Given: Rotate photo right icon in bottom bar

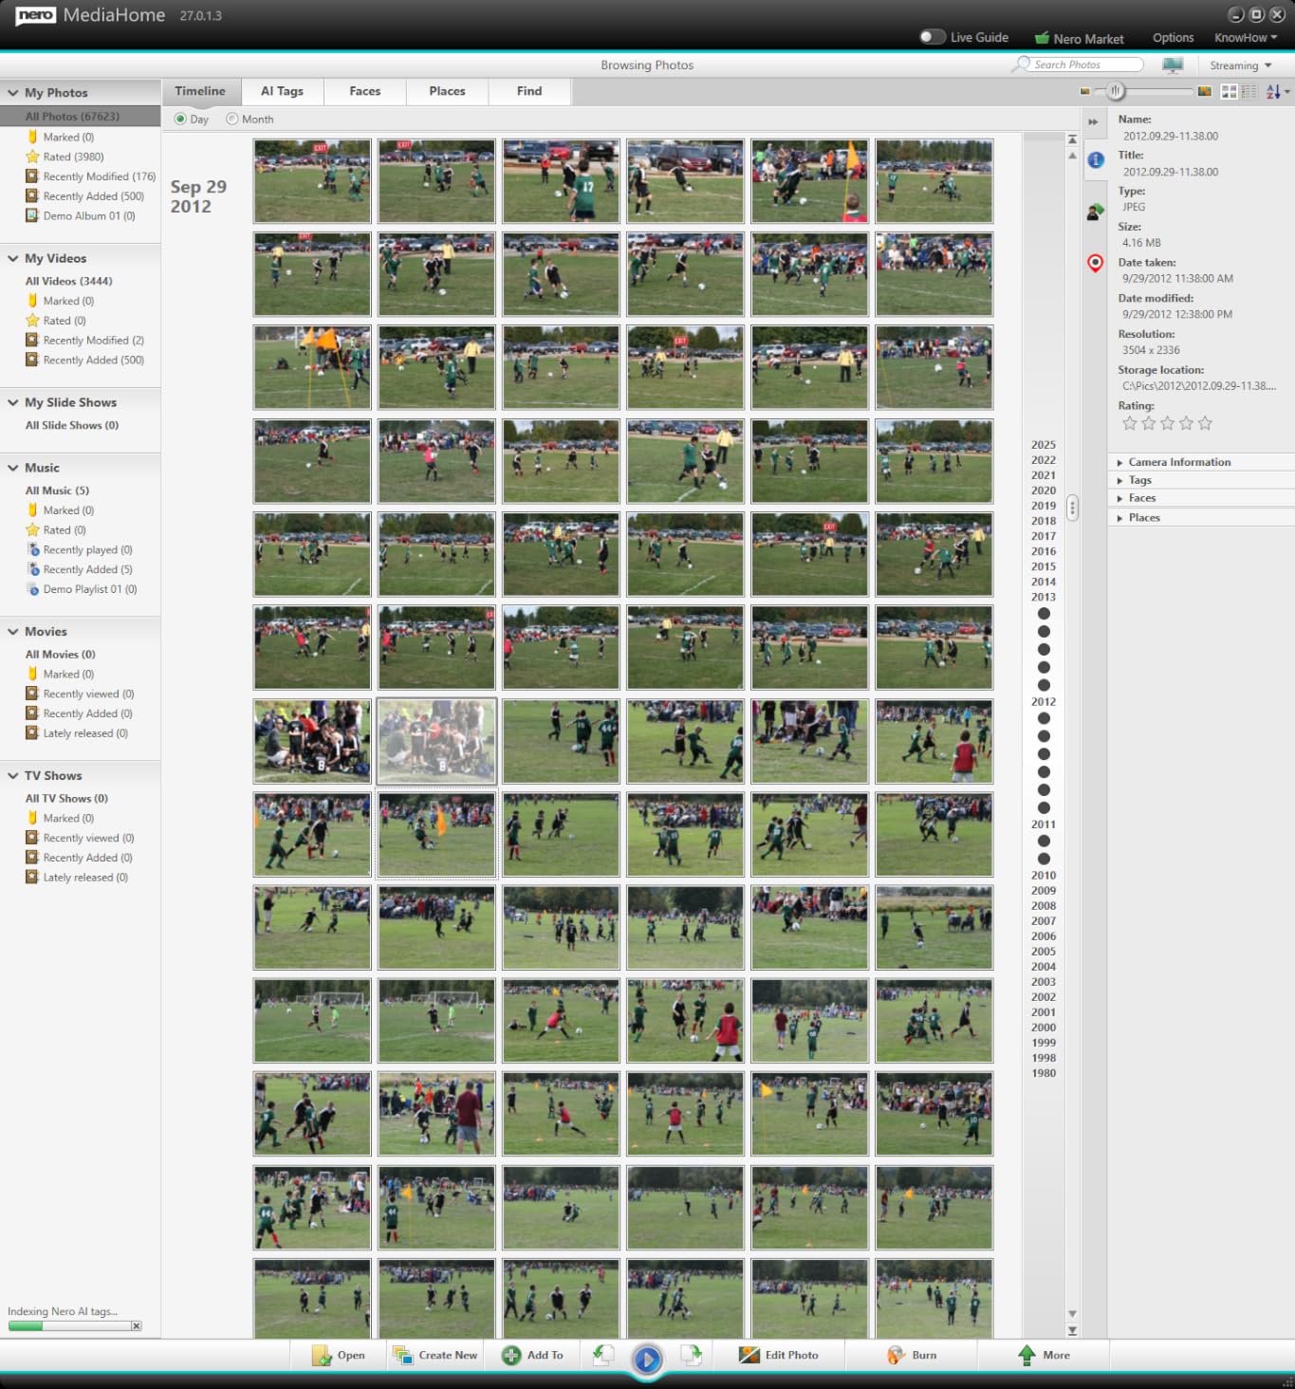Looking at the screenshot, I should pos(692,1355).
